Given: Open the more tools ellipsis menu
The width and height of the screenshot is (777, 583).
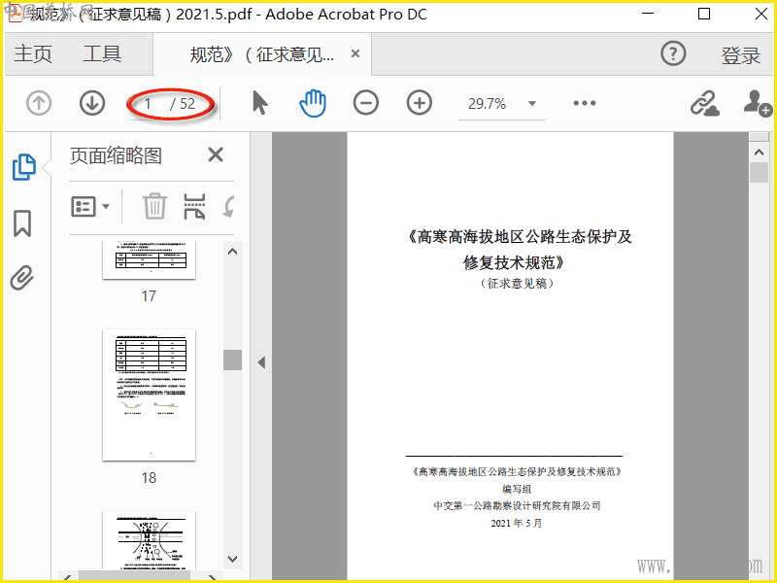Looking at the screenshot, I should 585,103.
